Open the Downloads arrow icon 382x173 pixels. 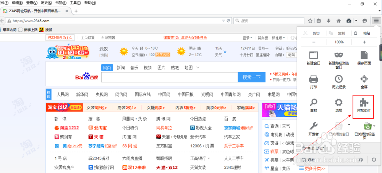coord(329,21)
